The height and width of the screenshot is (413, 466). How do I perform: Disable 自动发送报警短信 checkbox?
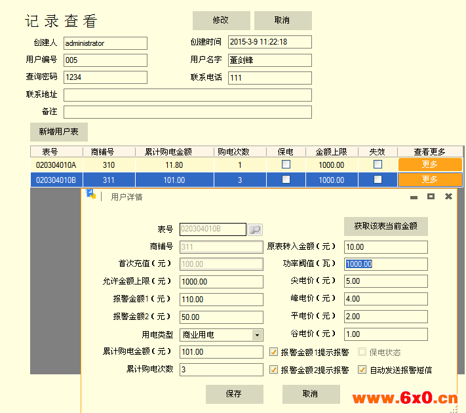tap(362, 370)
